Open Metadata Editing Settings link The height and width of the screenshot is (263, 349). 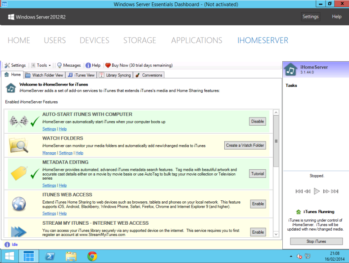tap(49, 186)
